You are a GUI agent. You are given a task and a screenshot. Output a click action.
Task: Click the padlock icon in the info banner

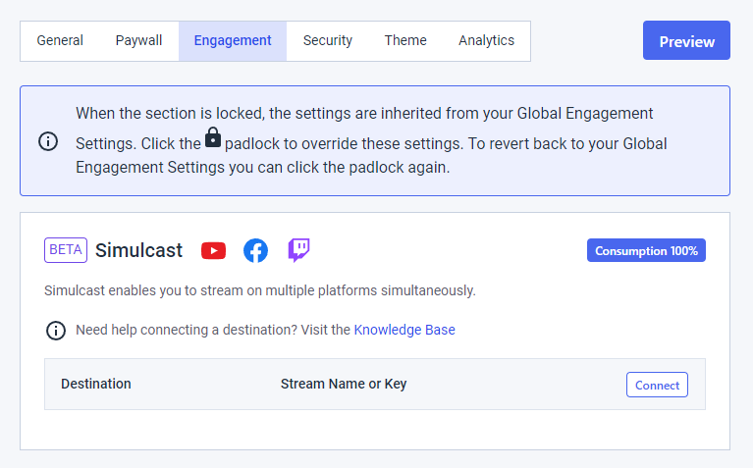[x=213, y=137]
